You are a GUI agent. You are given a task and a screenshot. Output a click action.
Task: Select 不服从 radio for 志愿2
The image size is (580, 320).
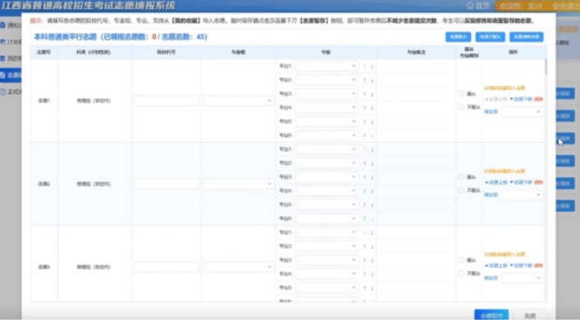click(x=462, y=190)
